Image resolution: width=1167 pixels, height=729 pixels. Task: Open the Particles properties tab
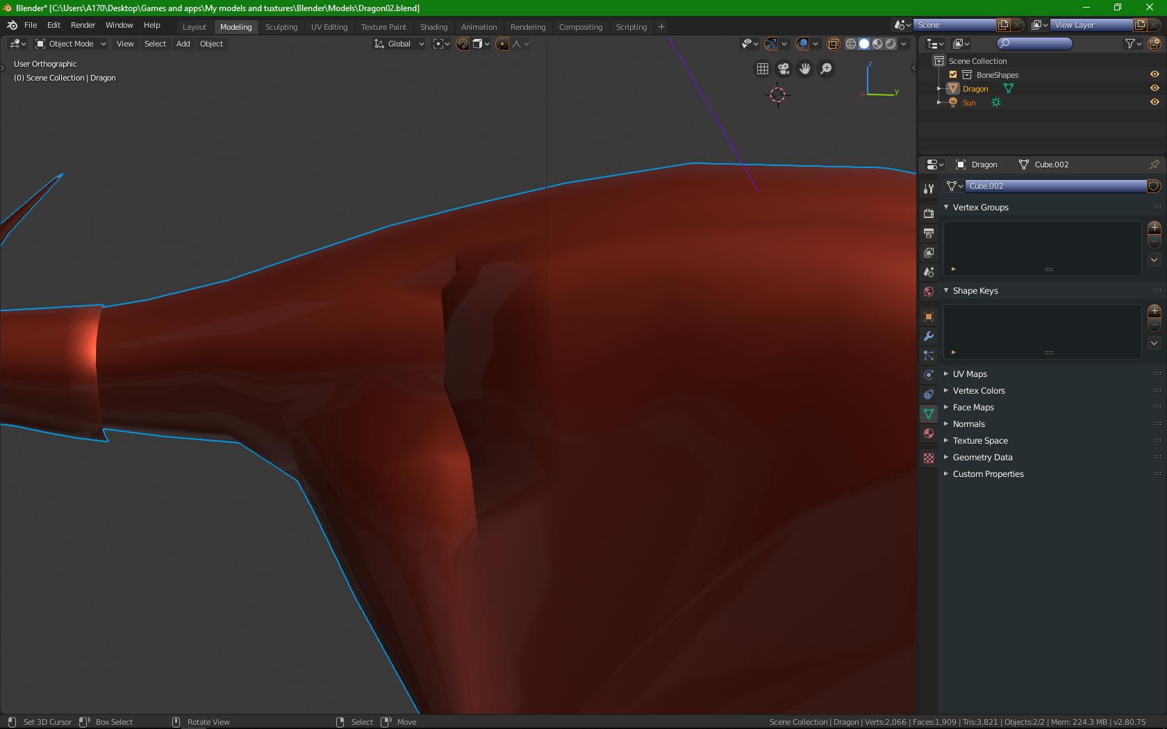click(929, 355)
